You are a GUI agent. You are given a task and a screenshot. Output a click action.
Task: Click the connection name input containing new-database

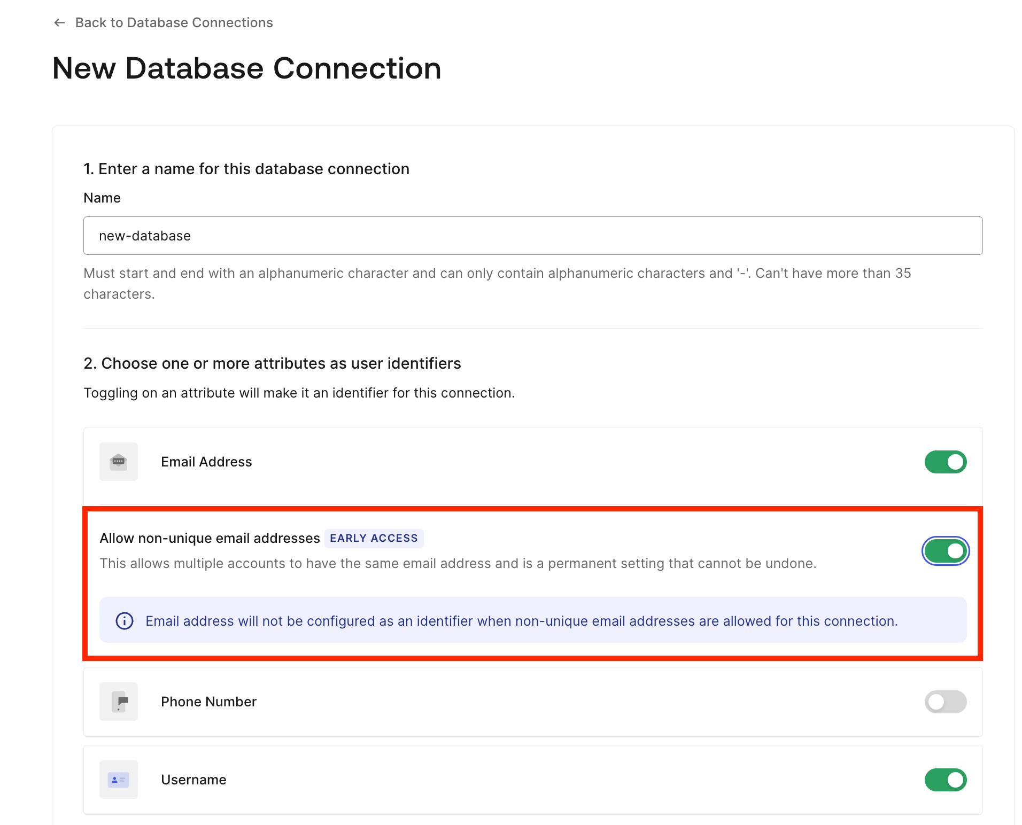(x=532, y=235)
